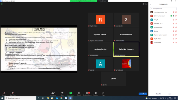The width and height of the screenshot is (178, 100).
Task: Open the more options button beside Mute All
Action: tap(169, 94)
